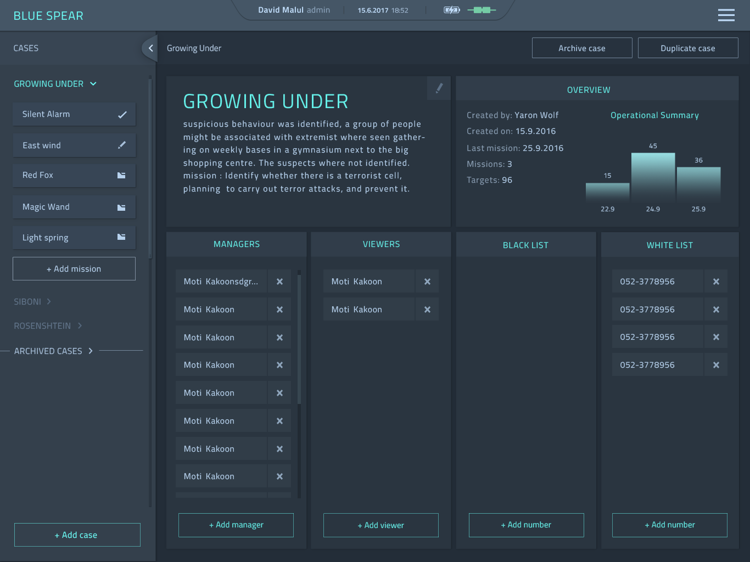Remove second white list number

coord(716,310)
